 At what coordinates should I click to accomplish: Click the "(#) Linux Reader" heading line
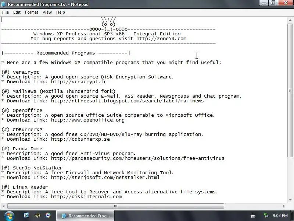click(x=25, y=187)
